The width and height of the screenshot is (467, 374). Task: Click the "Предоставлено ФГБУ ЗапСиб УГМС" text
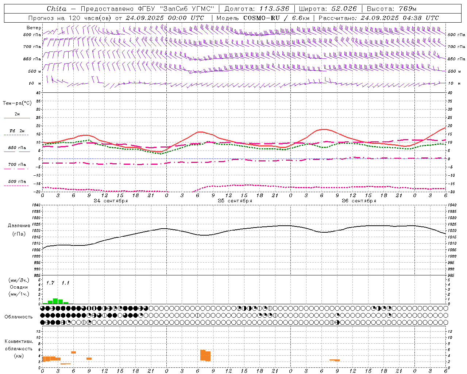(x=147, y=9)
